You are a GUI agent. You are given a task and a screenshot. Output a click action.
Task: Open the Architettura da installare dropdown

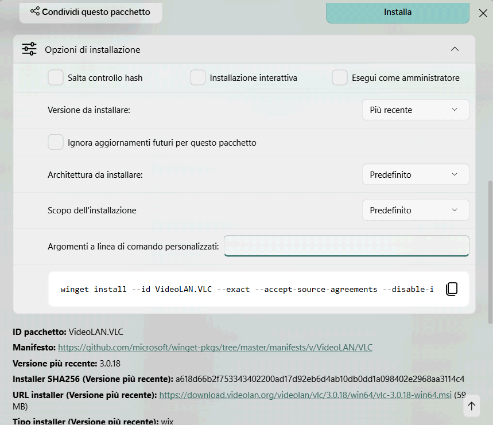(416, 174)
